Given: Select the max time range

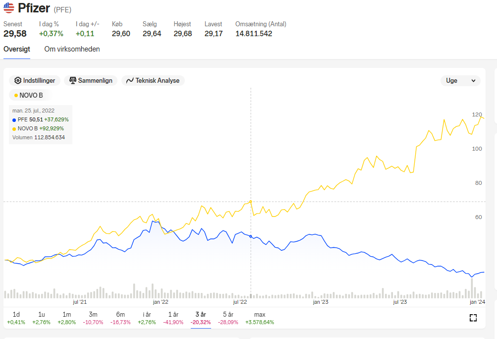Looking at the screenshot, I should click(x=260, y=318).
